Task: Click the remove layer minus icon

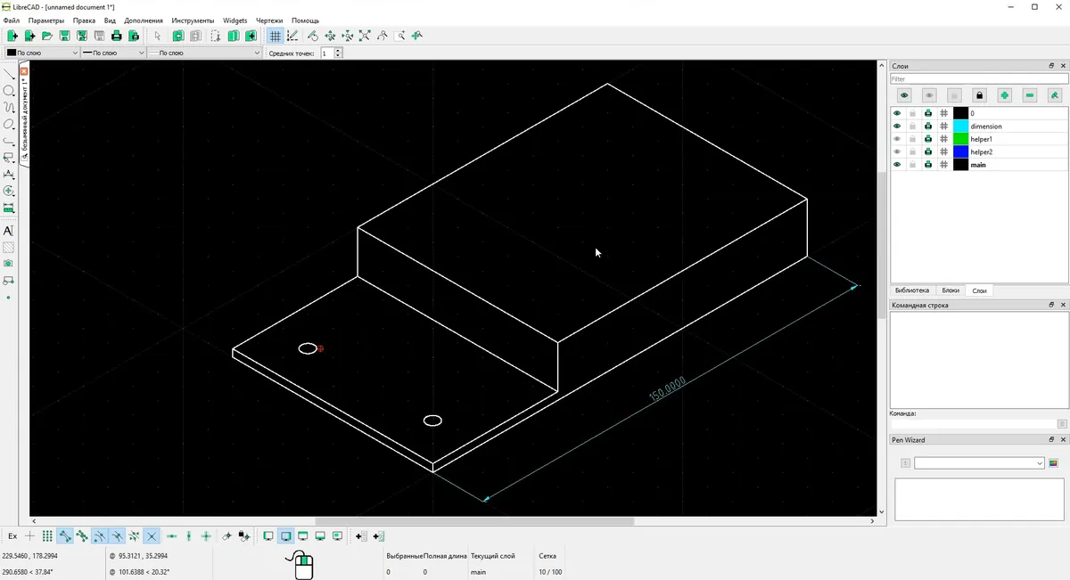Action: coord(1030,95)
